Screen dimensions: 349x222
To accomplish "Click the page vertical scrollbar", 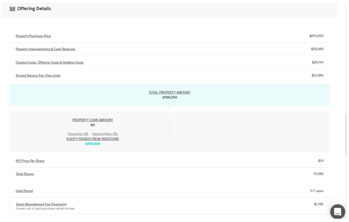I will pos(346,135).
